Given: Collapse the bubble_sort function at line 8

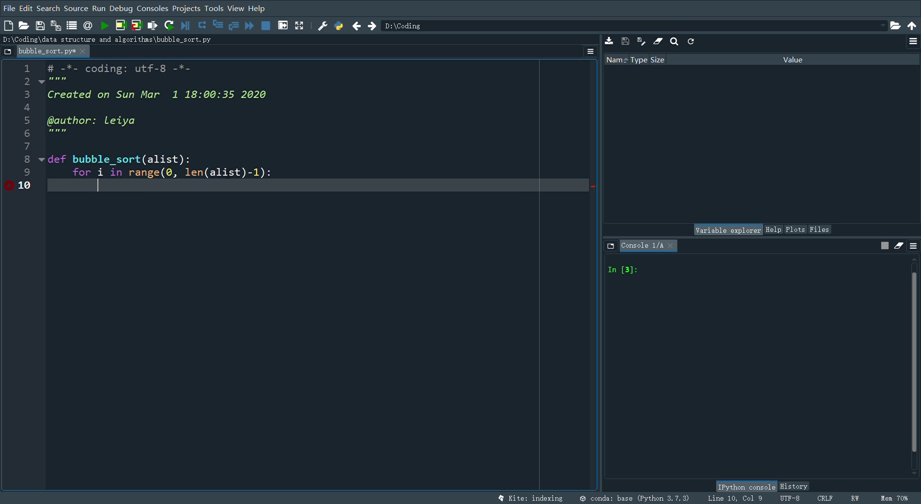Looking at the screenshot, I should coord(41,160).
